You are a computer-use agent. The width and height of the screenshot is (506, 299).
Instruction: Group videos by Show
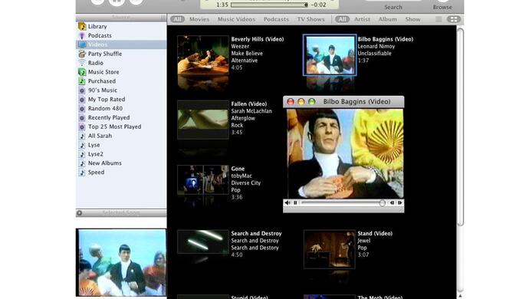412,19
